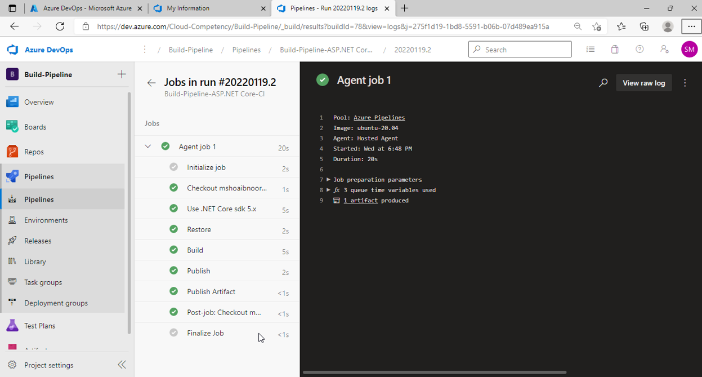Open a new browser tab
This screenshot has height=377, width=702.
(x=404, y=8)
